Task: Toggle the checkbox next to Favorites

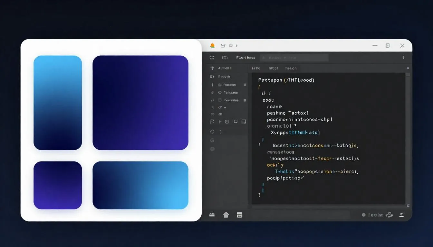Action: 244,85
